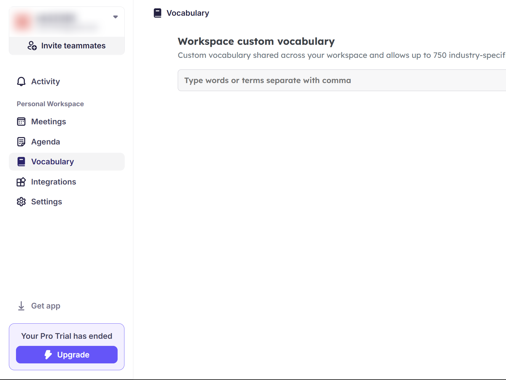Click the add-person icon beside Invite teammates
The height and width of the screenshot is (380, 506).
tap(32, 46)
